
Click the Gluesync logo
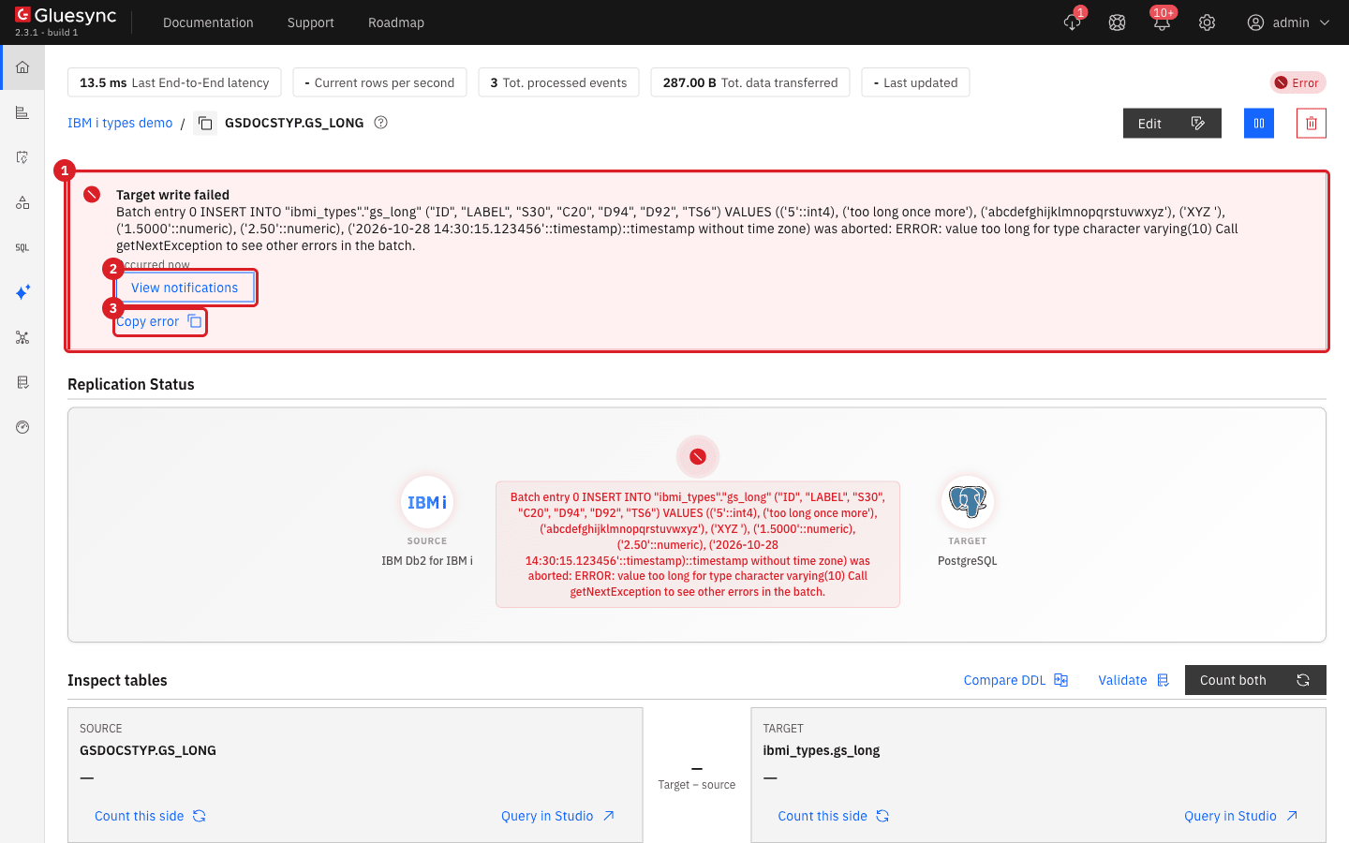tap(66, 16)
